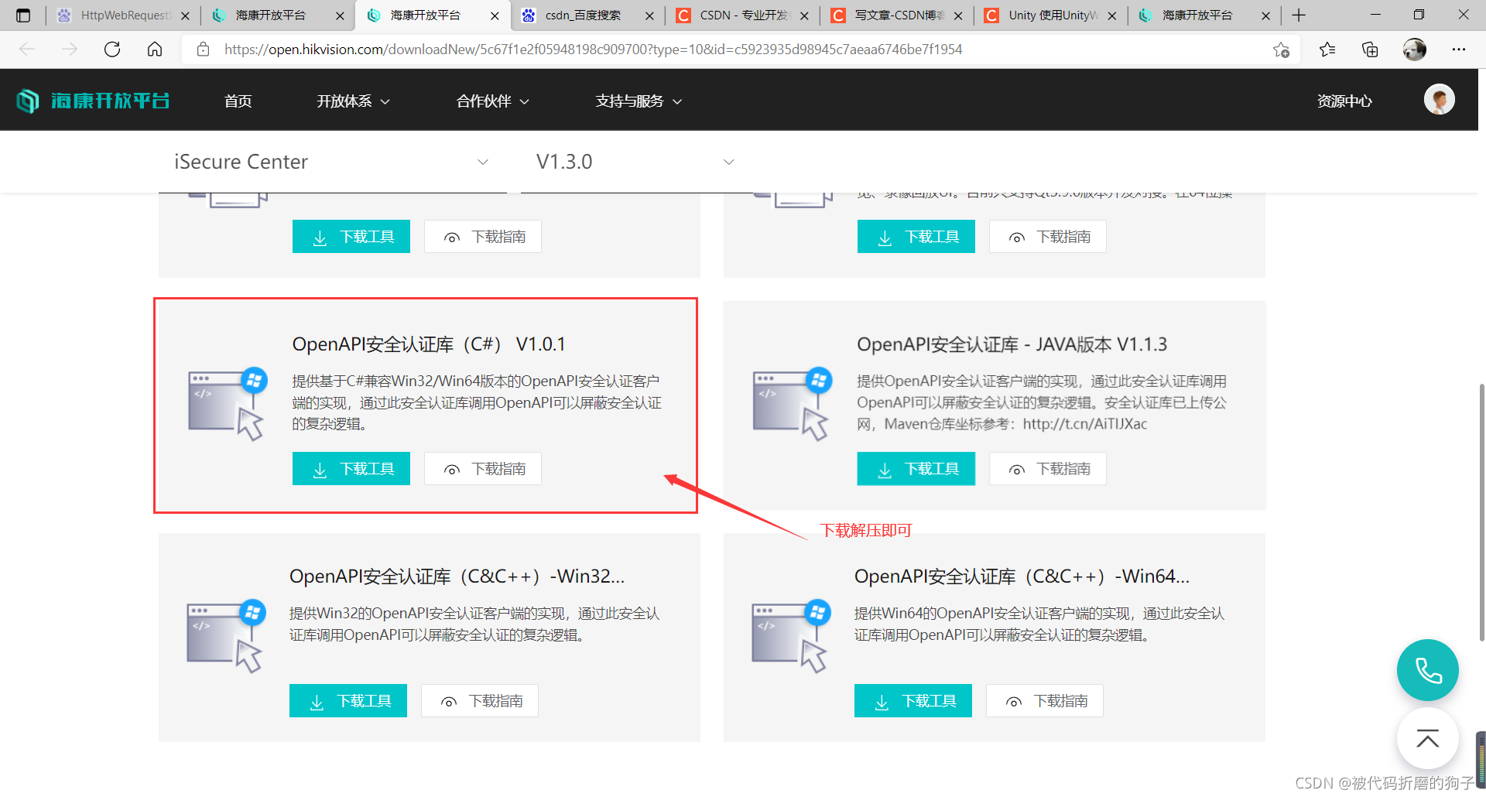The width and height of the screenshot is (1486, 797).
Task: Close the HttpWebRequest tab
Action: pos(185,15)
